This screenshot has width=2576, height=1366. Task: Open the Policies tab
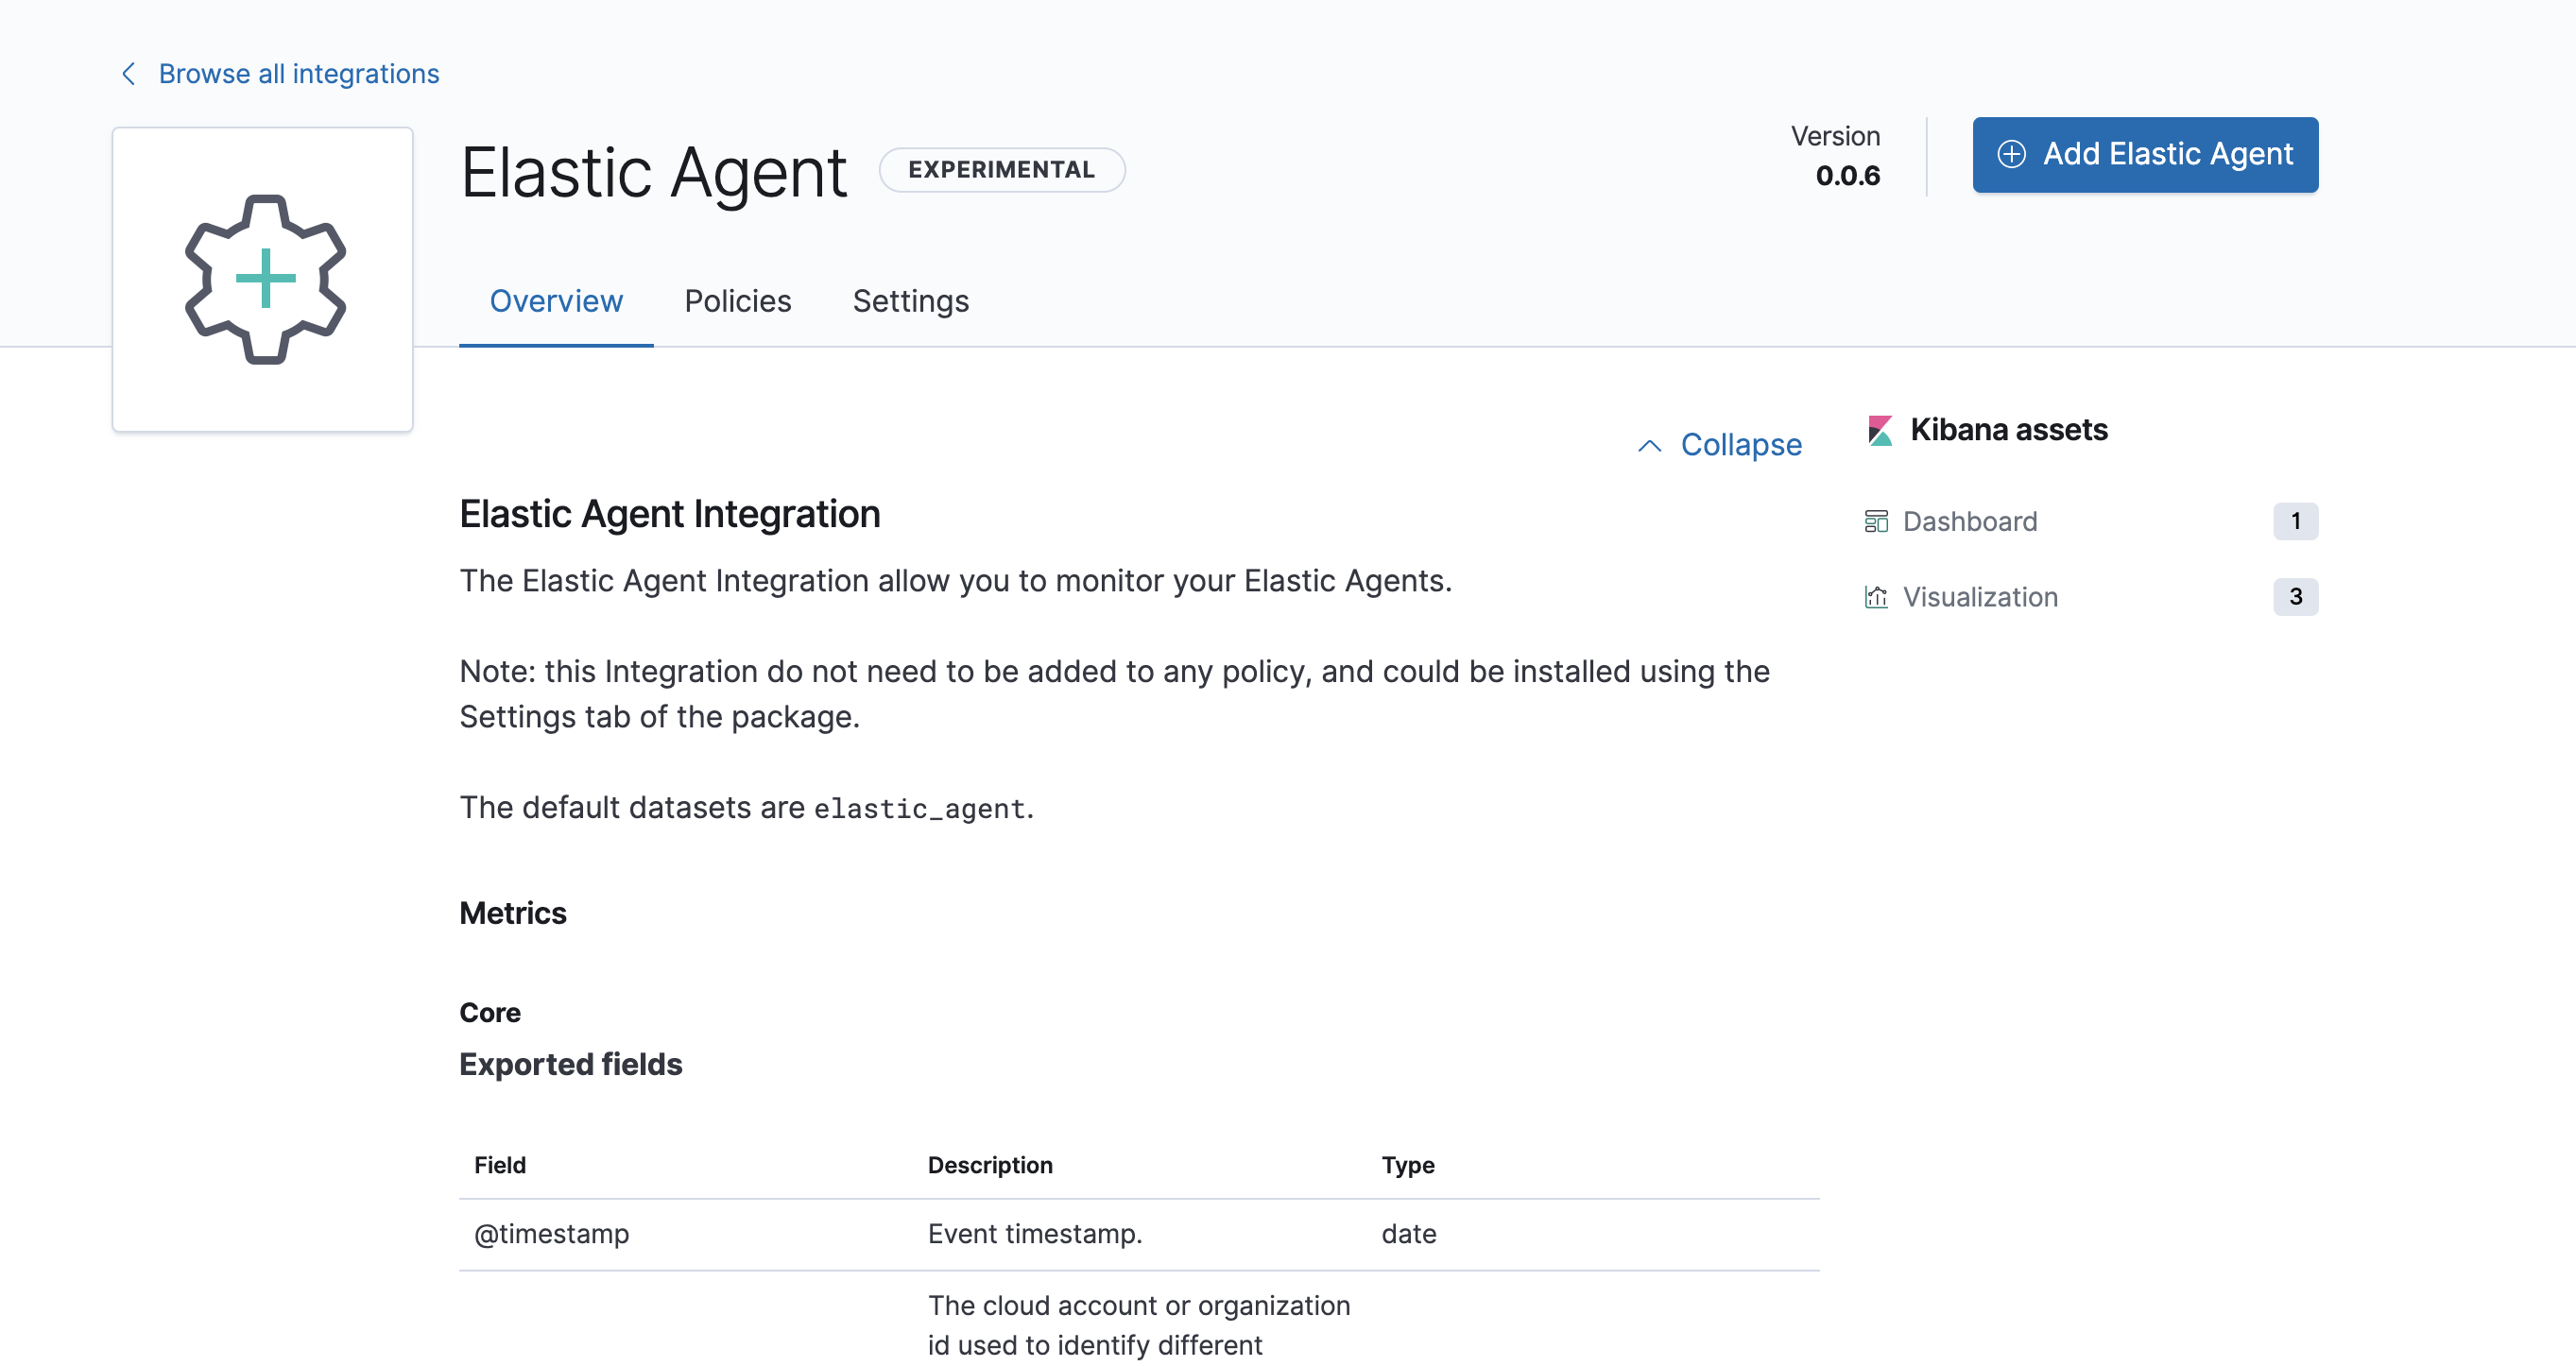tap(737, 301)
